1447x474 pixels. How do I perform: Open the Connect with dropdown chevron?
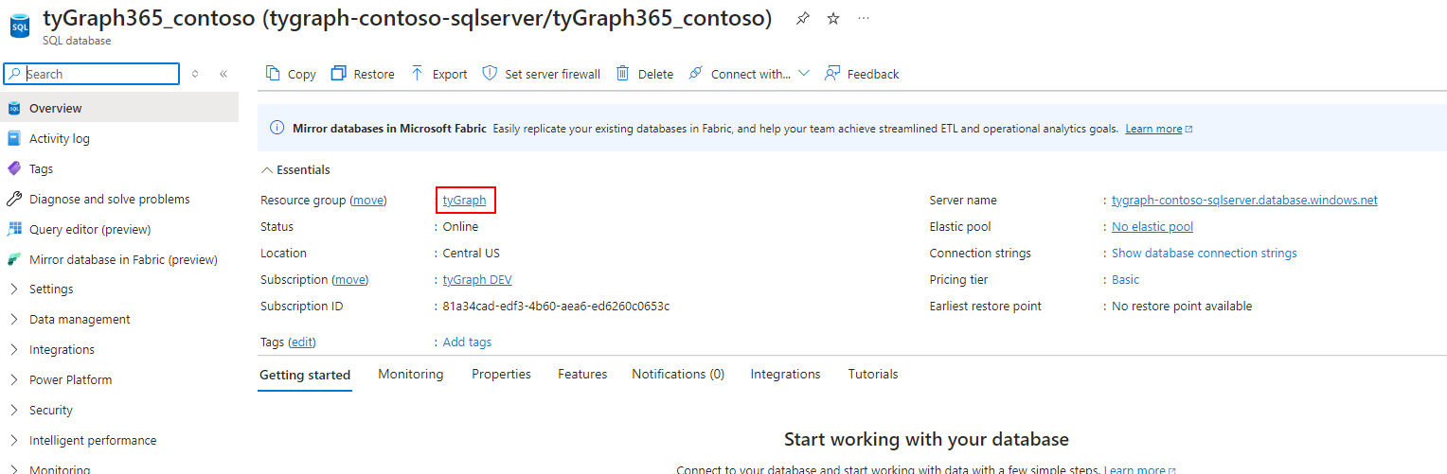(x=804, y=74)
